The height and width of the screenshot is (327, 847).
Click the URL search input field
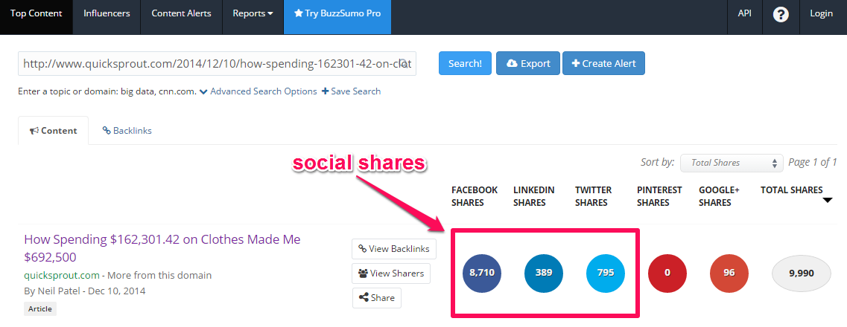(218, 64)
